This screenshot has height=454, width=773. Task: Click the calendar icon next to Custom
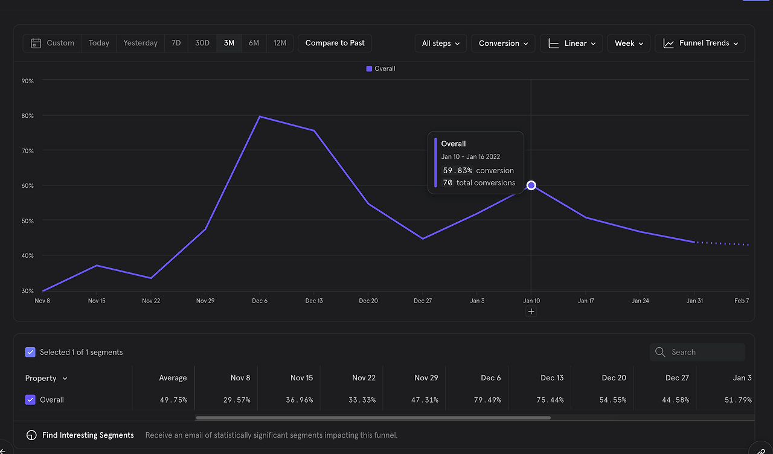coord(36,43)
